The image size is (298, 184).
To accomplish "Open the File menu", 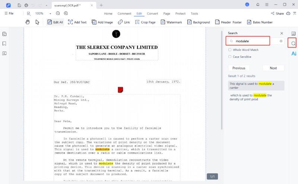I will pos(9,13).
